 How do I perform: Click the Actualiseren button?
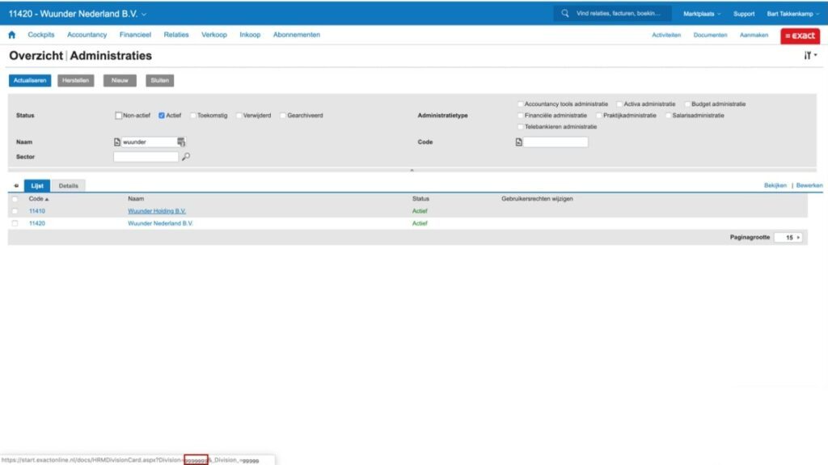tap(30, 80)
